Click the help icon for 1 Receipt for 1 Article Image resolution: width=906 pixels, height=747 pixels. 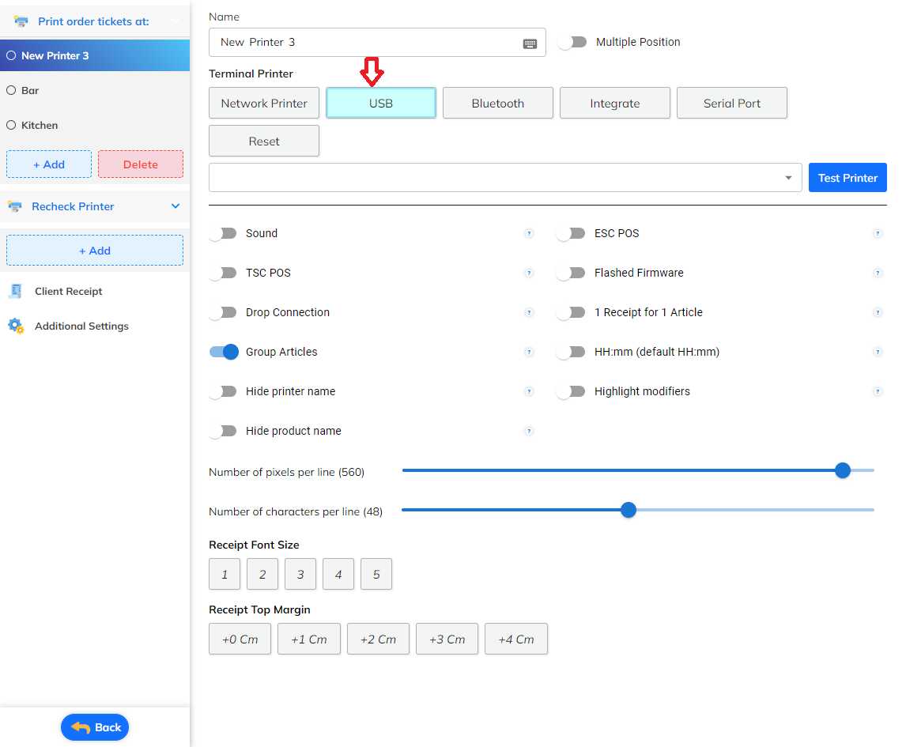click(878, 312)
